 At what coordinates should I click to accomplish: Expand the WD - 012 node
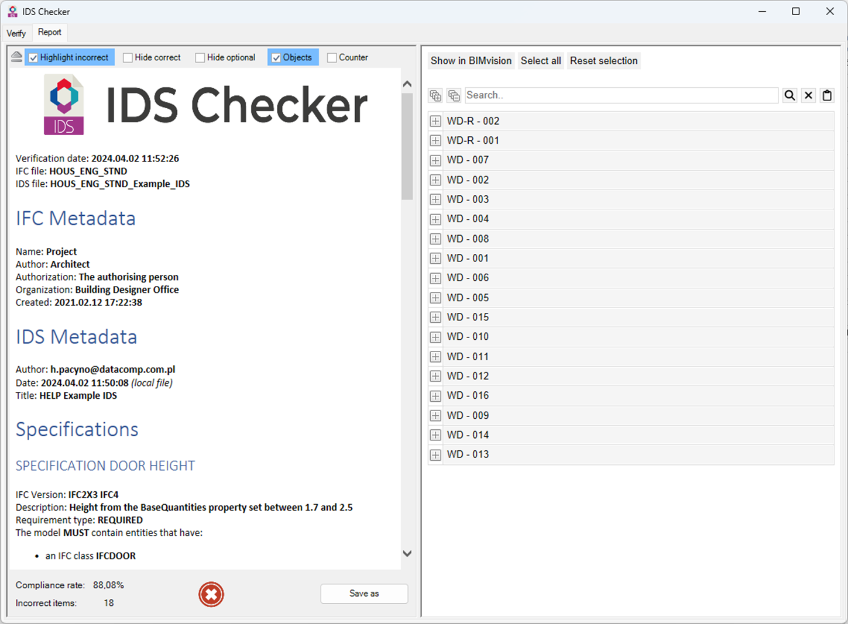[x=435, y=376]
